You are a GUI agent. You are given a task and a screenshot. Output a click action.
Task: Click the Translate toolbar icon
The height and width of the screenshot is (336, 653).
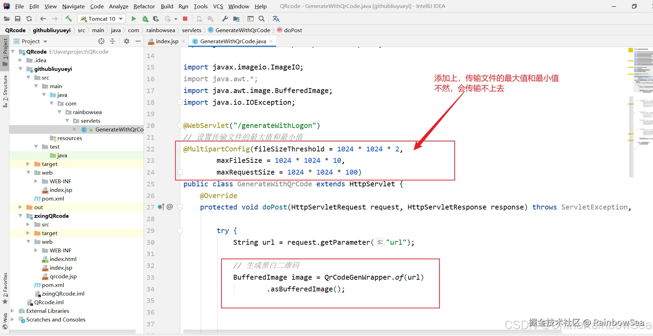click(276, 19)
